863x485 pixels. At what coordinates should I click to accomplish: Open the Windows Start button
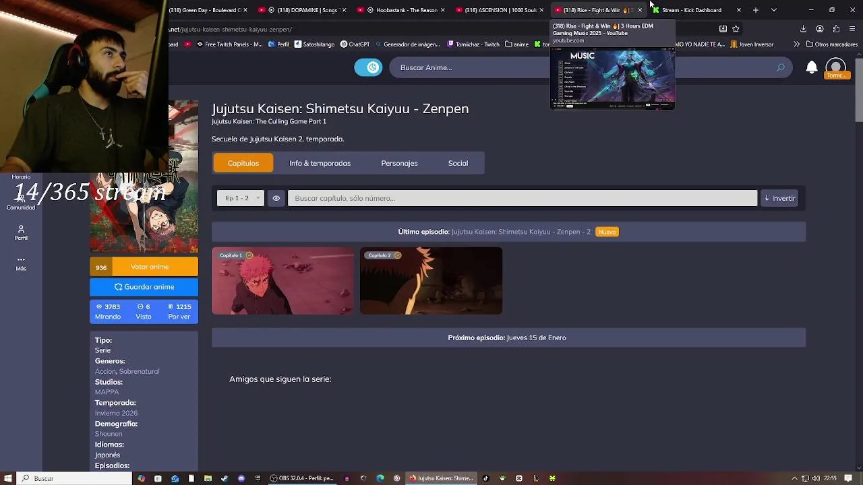coord(7,478)
